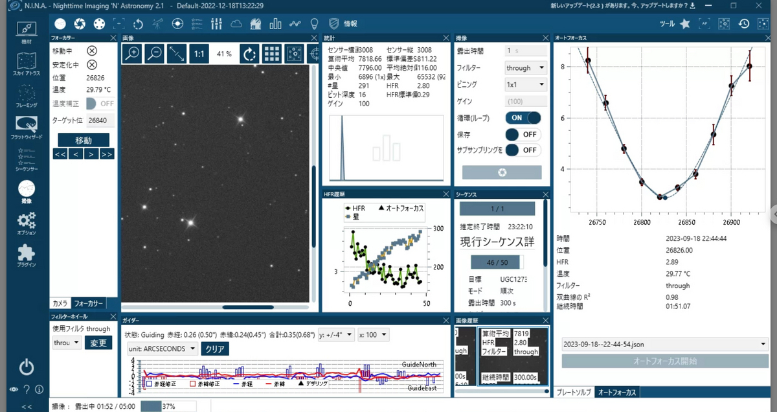Open the filter dropdown showing through
The image size is (777, 412).
[x=526, y=67]
